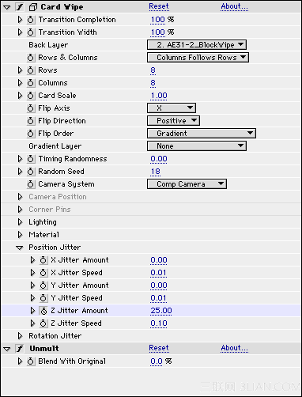Click the Blend With Original stopwatch
Viewport: 302px width, 397px height.
(x=31, y=361)
